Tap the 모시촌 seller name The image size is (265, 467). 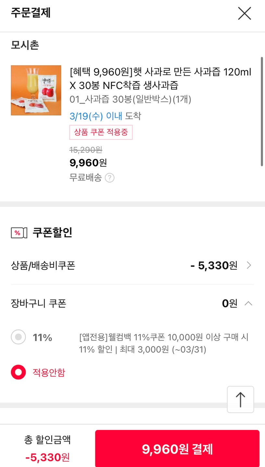[x=25, y=45]
